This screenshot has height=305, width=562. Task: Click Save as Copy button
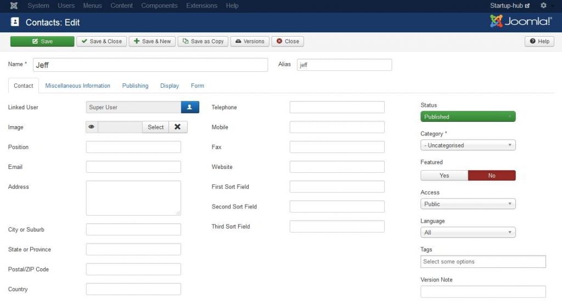point(203,42)
